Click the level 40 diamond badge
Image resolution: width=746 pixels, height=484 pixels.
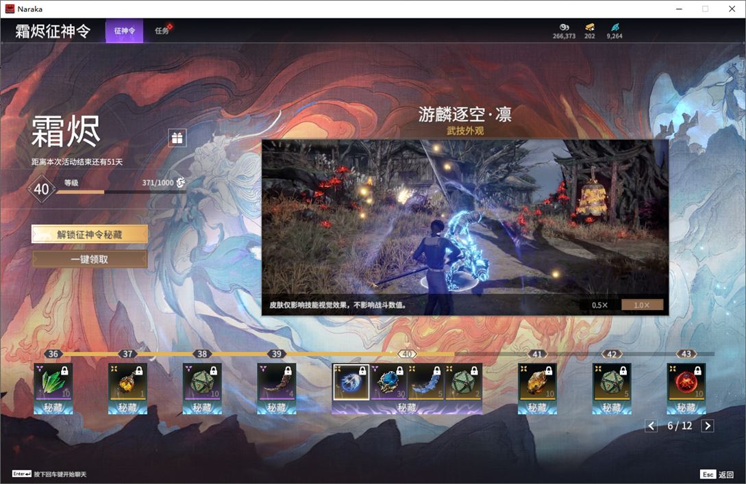point(41,189)
